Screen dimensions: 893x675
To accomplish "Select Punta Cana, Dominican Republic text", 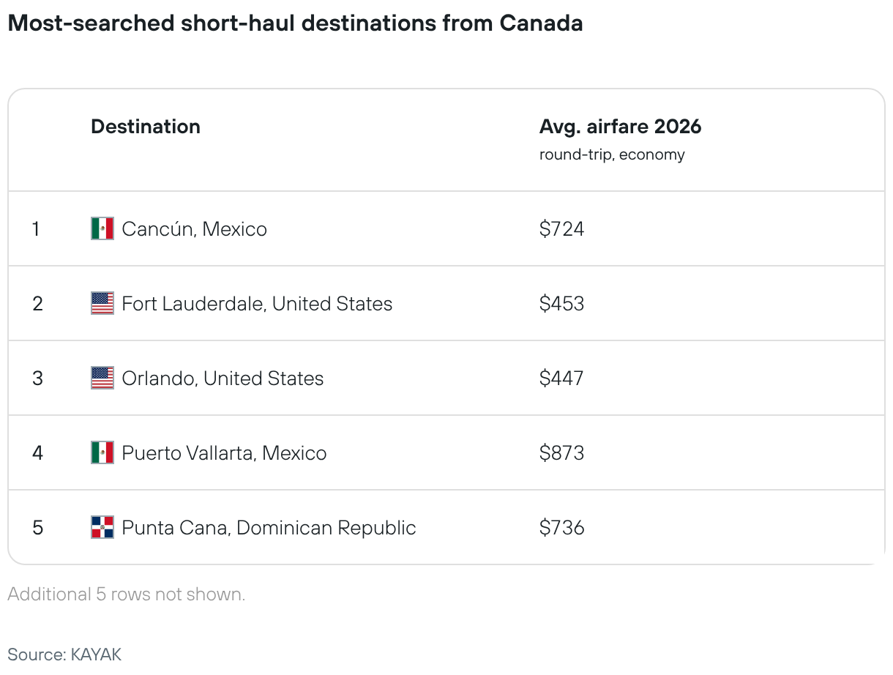I will pyautogui.click(x=269, y=528).
